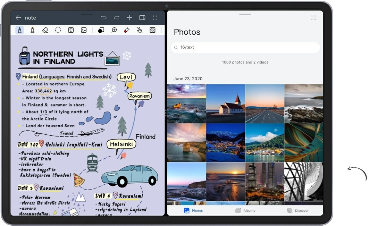Click the search magnifier icon in Photos
This screenshot has height=226, width=369.
[176, 48]
